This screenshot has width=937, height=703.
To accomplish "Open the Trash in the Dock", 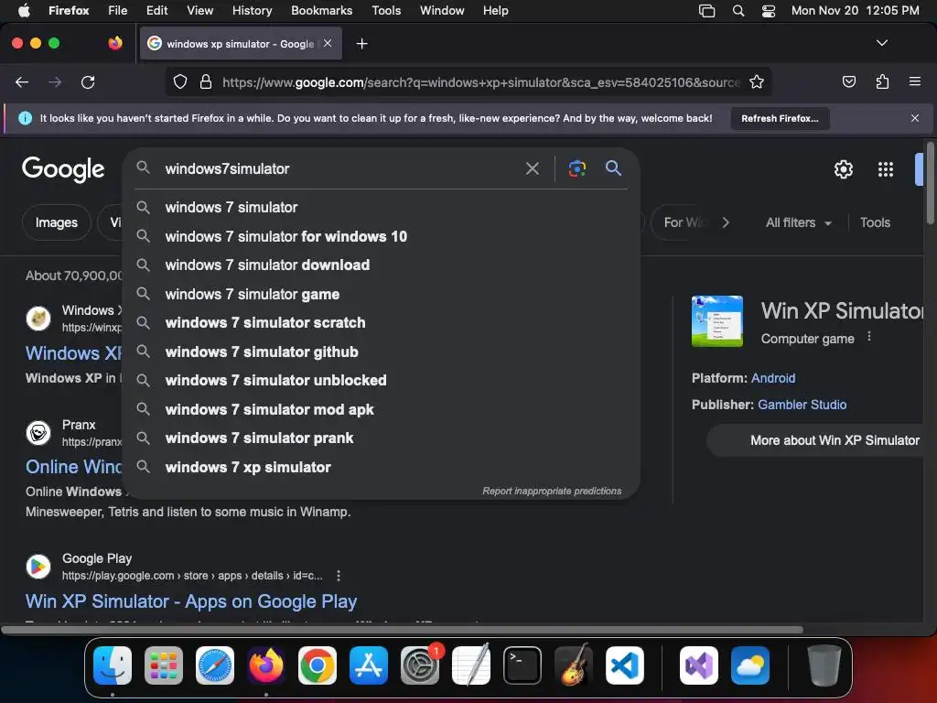I will point(824,665).
